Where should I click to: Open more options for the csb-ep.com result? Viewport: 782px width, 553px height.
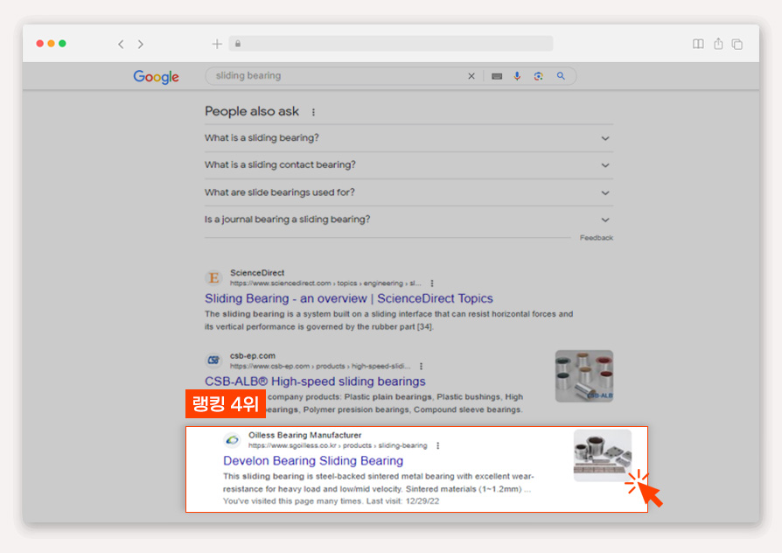(x=422, y=367)
